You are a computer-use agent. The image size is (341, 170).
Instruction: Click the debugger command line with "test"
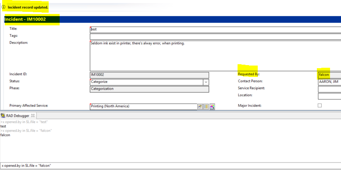(x=24, y=122)
